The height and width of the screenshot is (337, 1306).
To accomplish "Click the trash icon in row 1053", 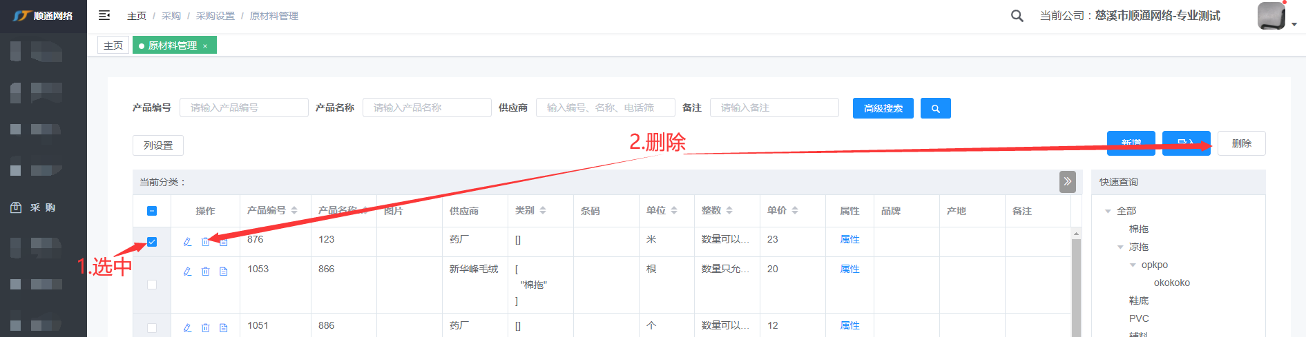I will [205, 272].
